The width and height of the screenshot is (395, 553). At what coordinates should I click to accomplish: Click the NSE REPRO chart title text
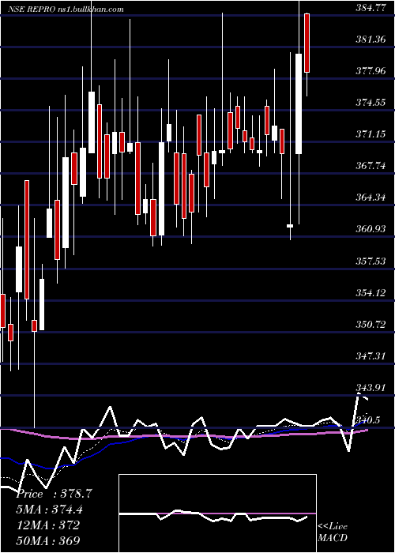point(66,9)
